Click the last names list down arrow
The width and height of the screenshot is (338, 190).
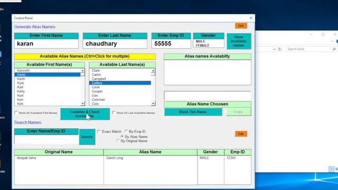tap(153, 103)
